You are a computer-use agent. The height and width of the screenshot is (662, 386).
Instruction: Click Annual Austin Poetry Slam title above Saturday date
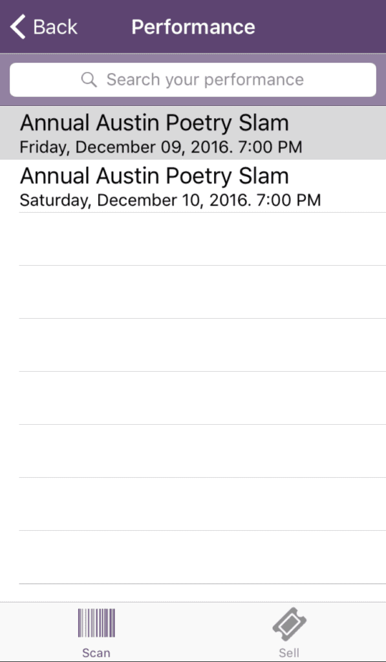click(x=154, y=176)
